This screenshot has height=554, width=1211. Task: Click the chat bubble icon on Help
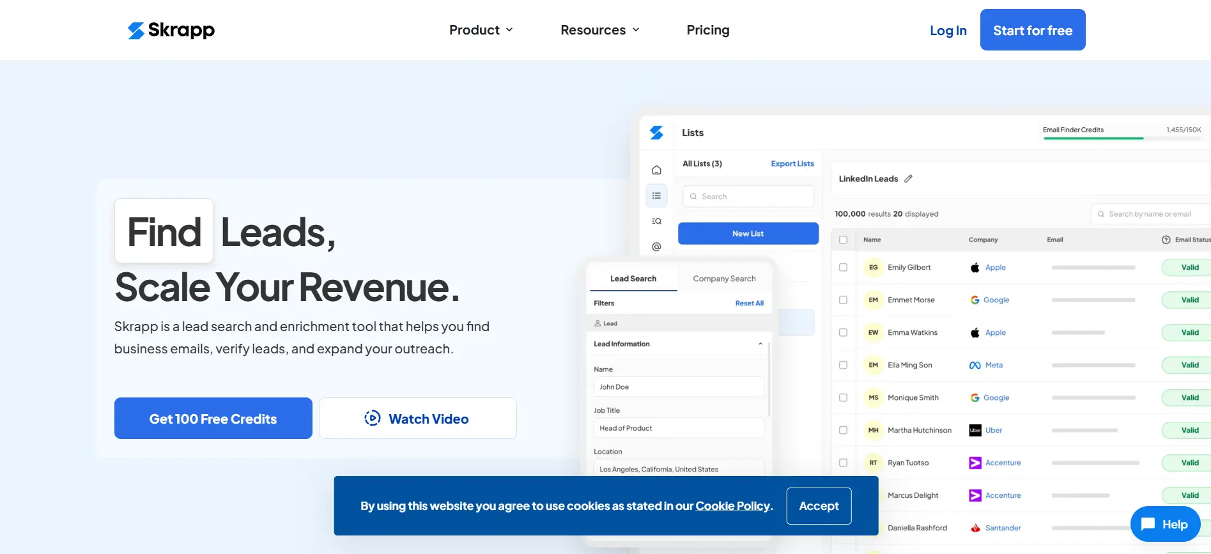1148,525
